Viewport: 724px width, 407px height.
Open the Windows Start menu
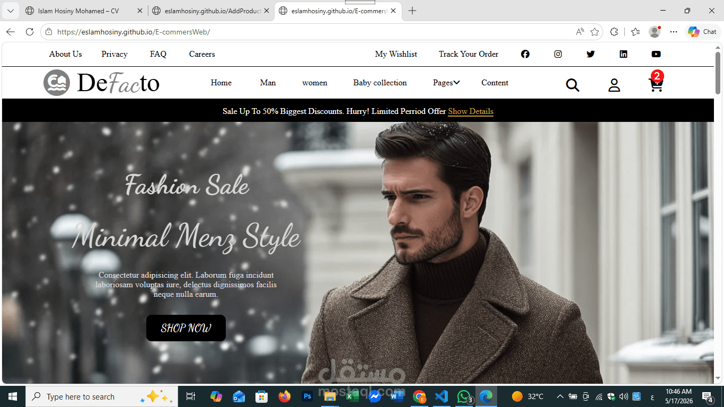(13, 396)
